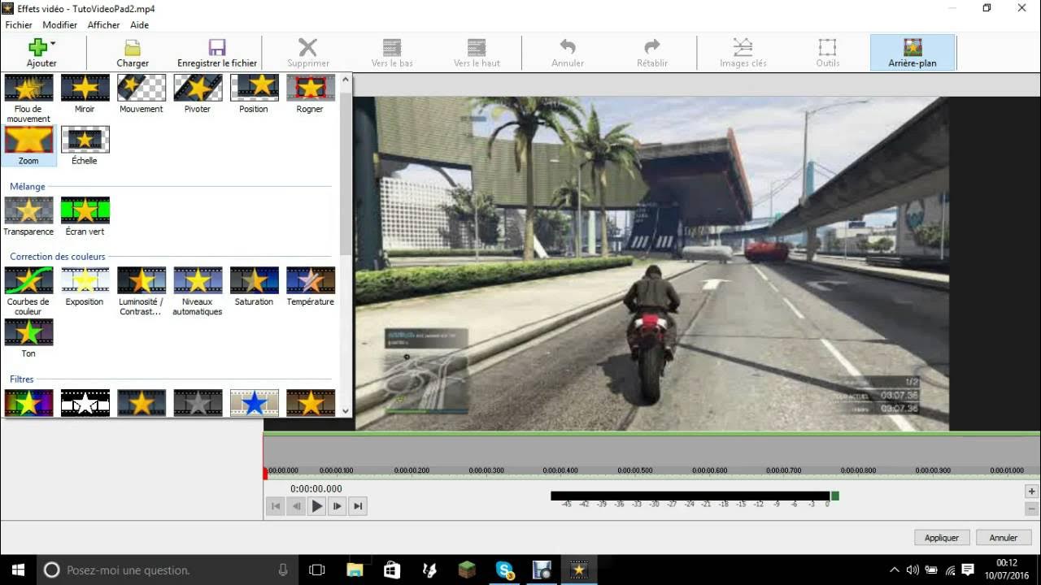This screenshot has width=1041, height=585.
Task: Jump to the end of the clip
Action: [x=358, y=506]
